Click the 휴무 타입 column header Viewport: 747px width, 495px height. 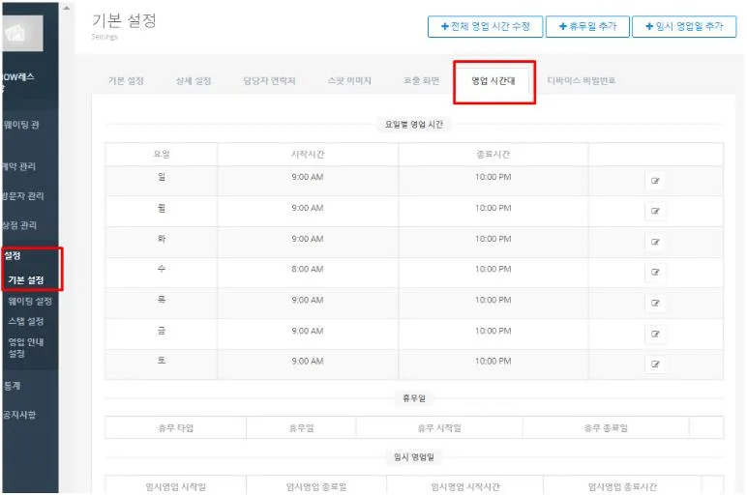click(176, 428)
